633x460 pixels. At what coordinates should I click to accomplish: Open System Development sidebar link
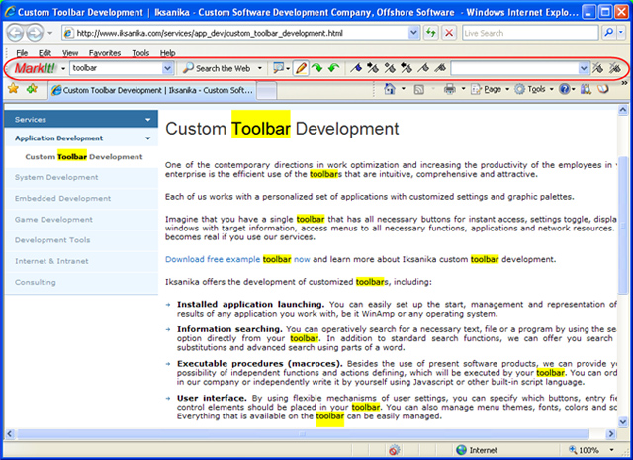pos(56,177)
